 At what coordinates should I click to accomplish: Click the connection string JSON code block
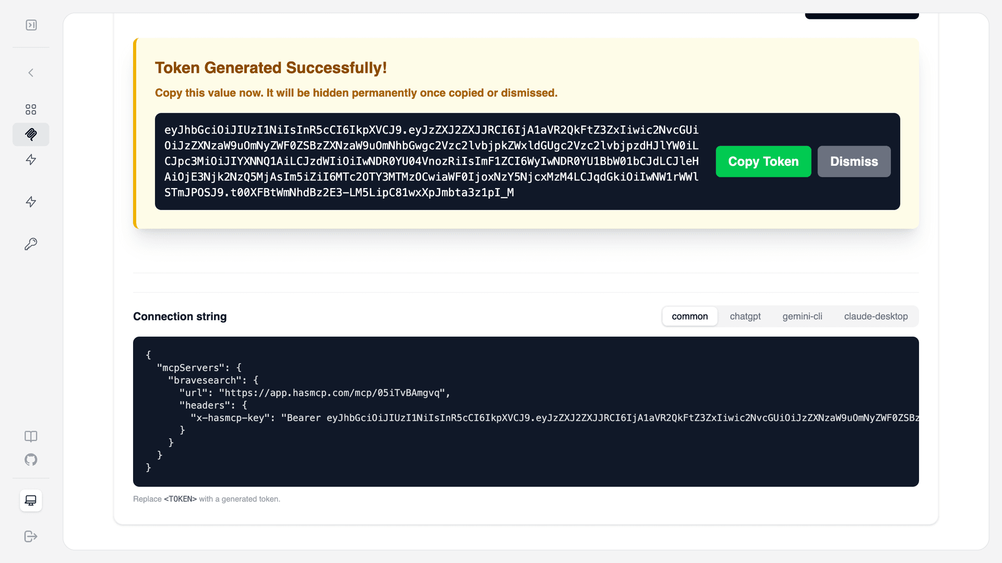526,411
